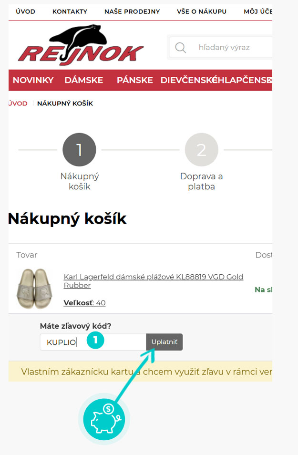Open NAŠE PRODEJNY in top menu
Image resolution: width=298 pixels, height=455 pixels.
tap(132, 11)
